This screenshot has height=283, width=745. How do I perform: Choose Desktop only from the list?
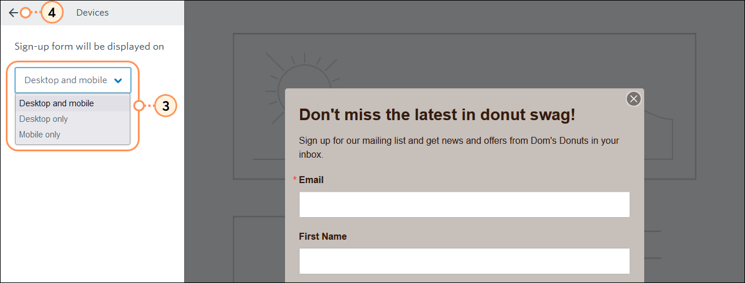coord(72,119)
